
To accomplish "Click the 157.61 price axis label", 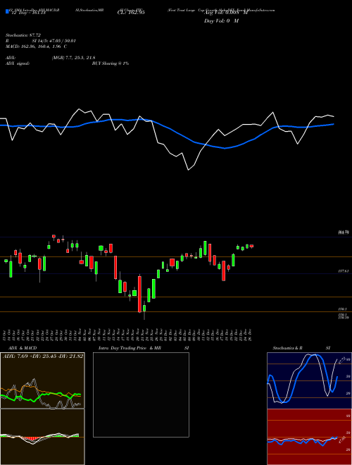I will 343,271.
